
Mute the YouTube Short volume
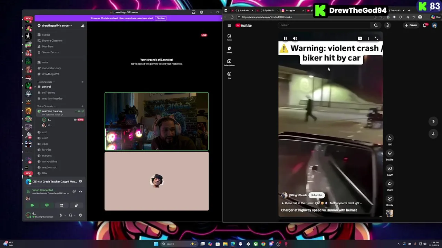tap(295, 39)
